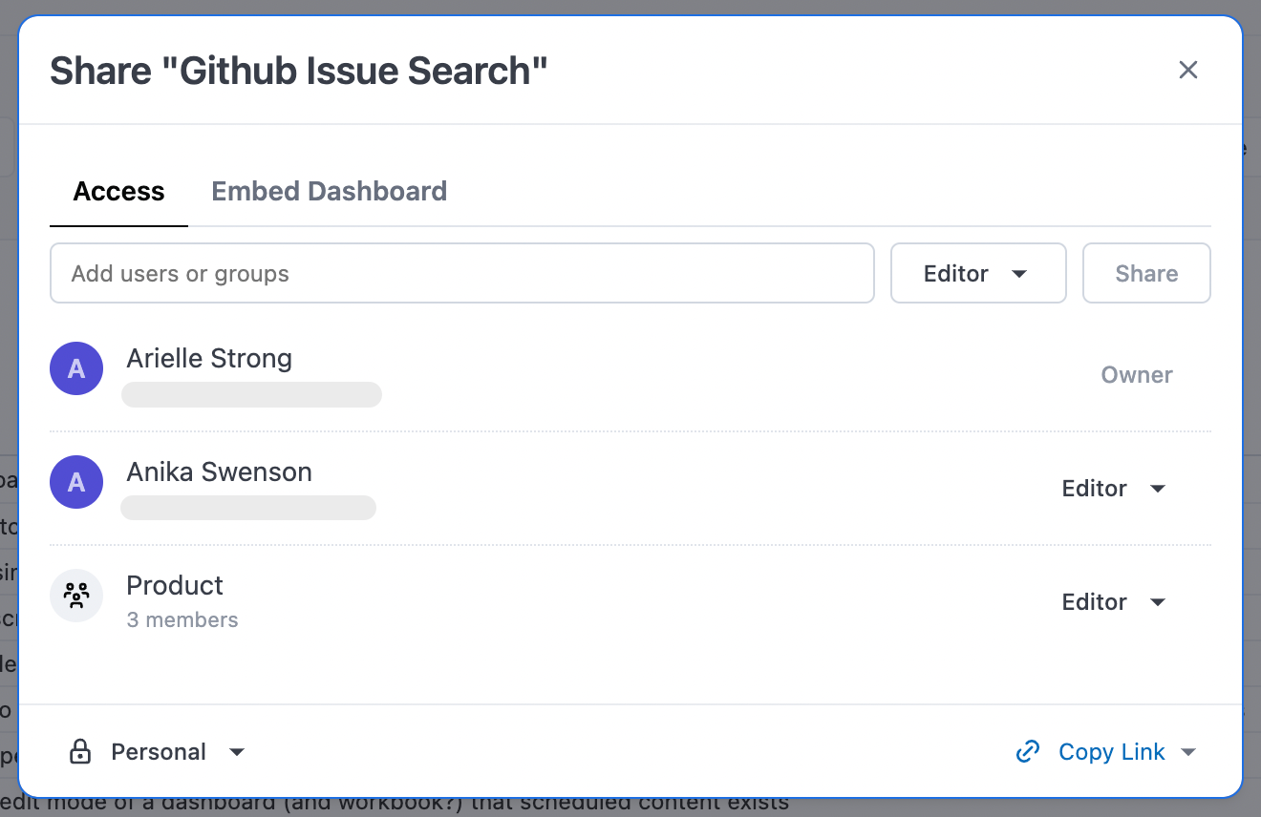Click the Share button
Screen dimensions: 1261x817
pyautogui.click(x=1146, y=273)
